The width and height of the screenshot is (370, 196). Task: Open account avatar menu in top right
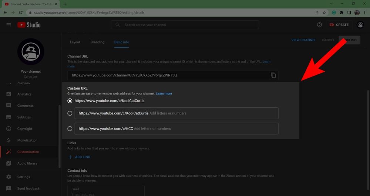(x=360, y=25)
